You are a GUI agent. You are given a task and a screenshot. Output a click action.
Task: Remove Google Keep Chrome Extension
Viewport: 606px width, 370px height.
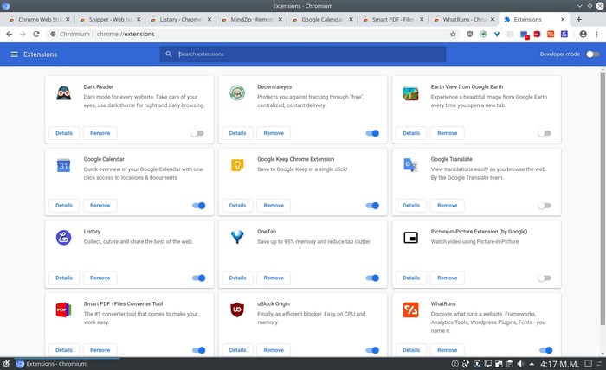pos(274,206)
